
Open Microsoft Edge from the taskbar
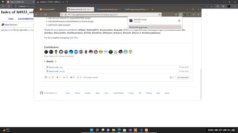pyautogui.click(x=119, y=130)
